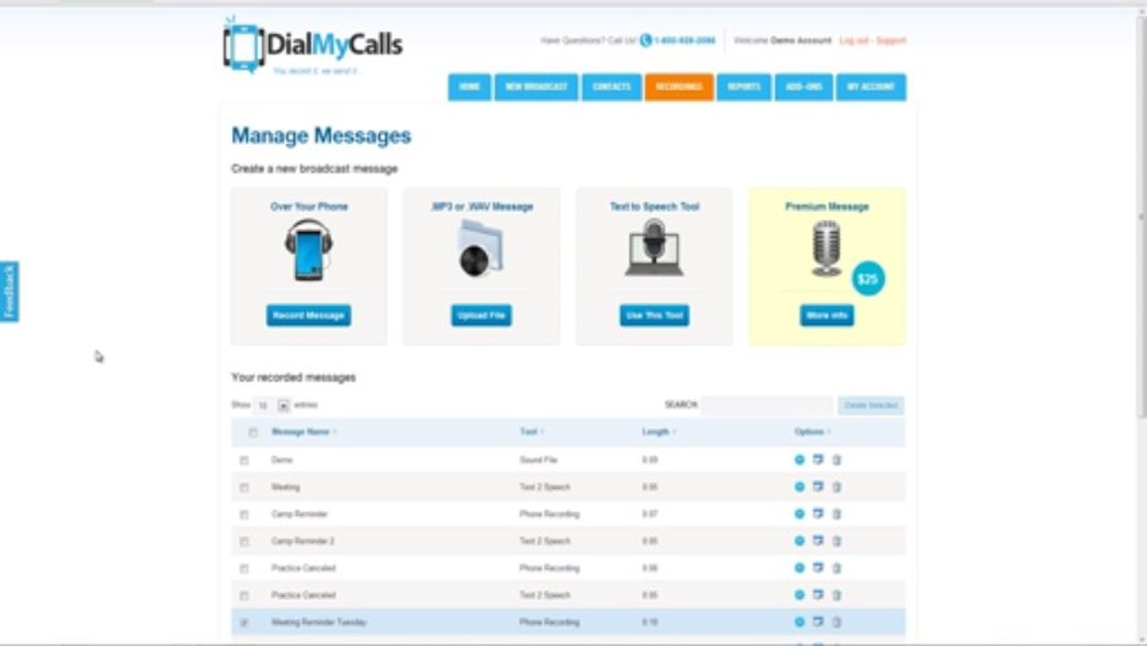The image size is (1147, 646).
Task: Play the Meeting message with blue circle icon
Action: point(799,487)
